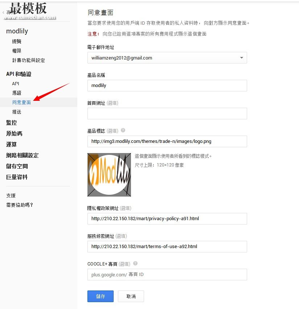Open the 權限 permissions page
299x309 pixels.
[17, 51]
